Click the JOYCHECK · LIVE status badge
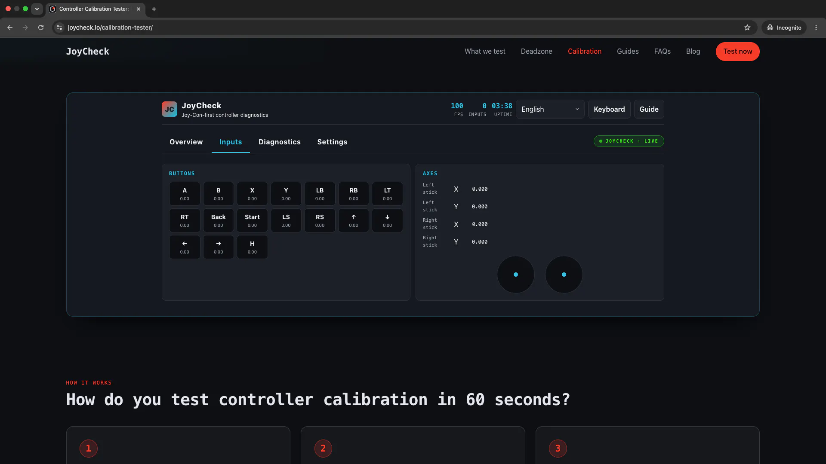The height and width of the screenshot is (464, 826). [629, 141]
